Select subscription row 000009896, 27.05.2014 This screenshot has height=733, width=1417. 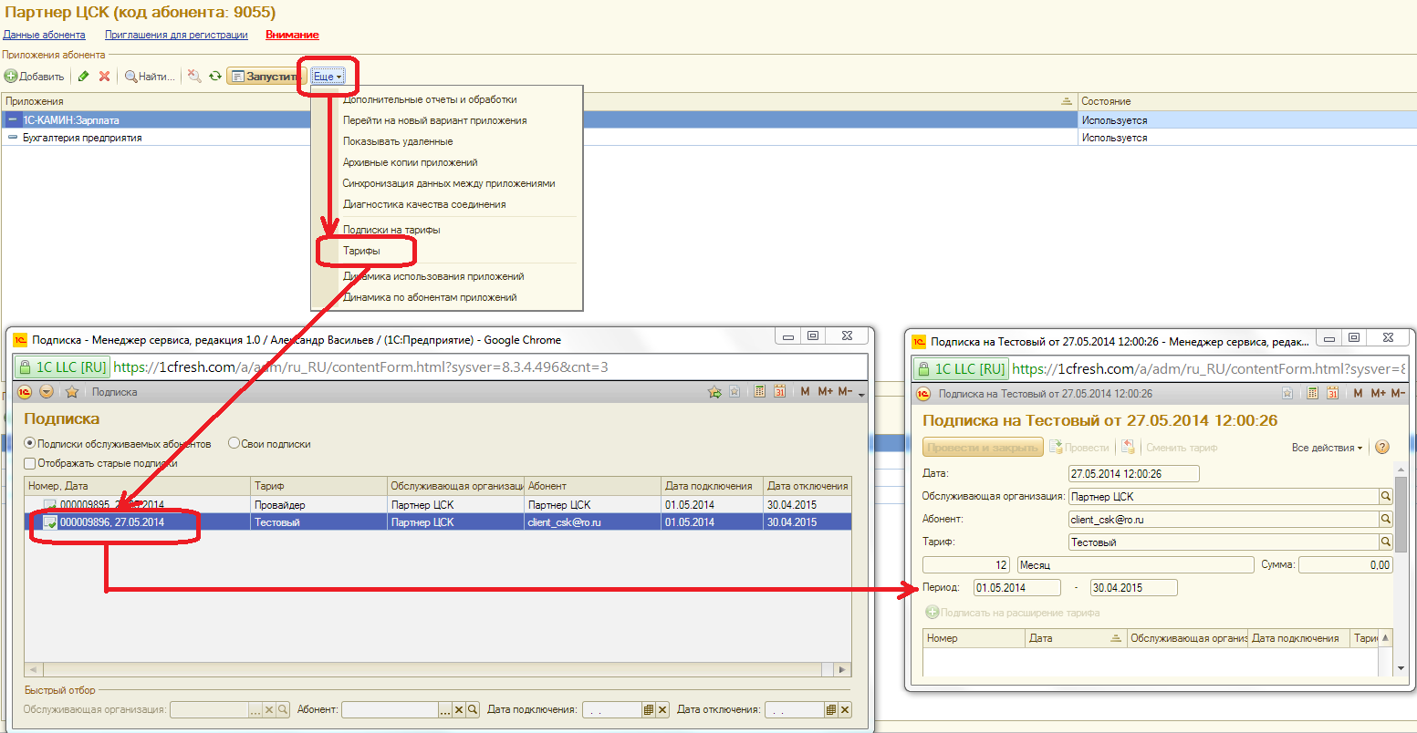point(438,522)
